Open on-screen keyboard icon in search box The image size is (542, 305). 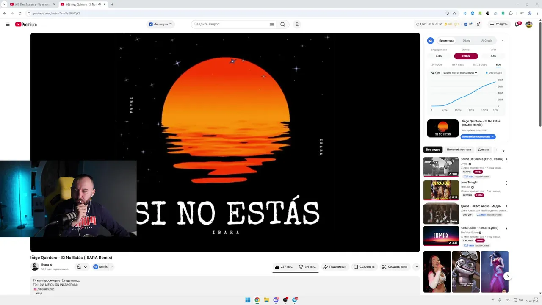[272, 25]
